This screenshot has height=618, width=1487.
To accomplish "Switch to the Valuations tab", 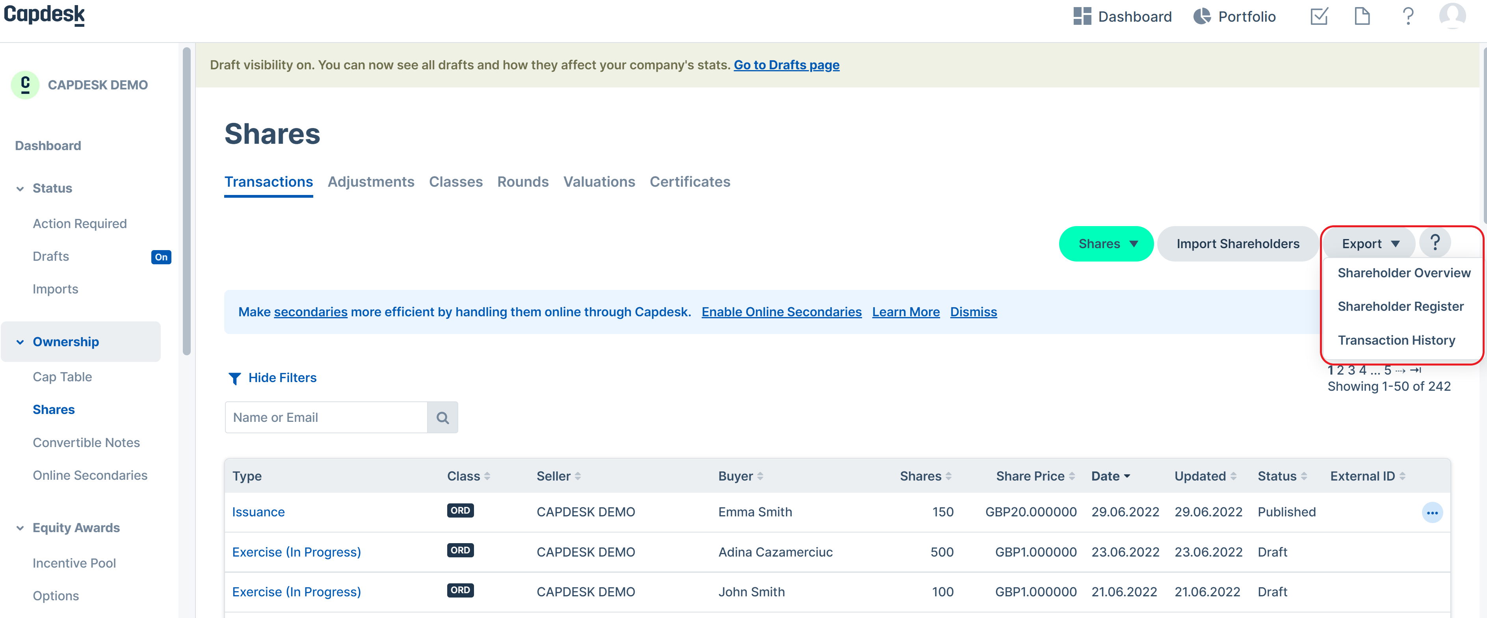I will (599, 182).
